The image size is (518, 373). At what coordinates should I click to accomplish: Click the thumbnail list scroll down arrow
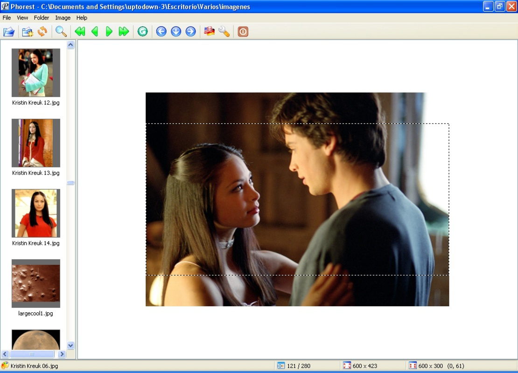[70, 345]
